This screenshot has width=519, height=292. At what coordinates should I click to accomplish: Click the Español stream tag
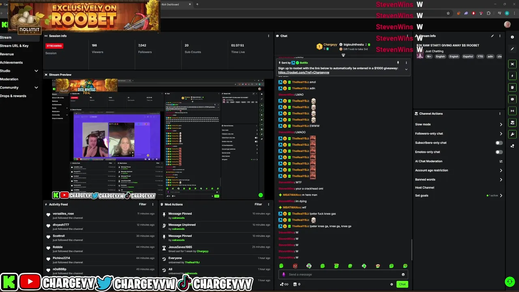pos(468,57)
